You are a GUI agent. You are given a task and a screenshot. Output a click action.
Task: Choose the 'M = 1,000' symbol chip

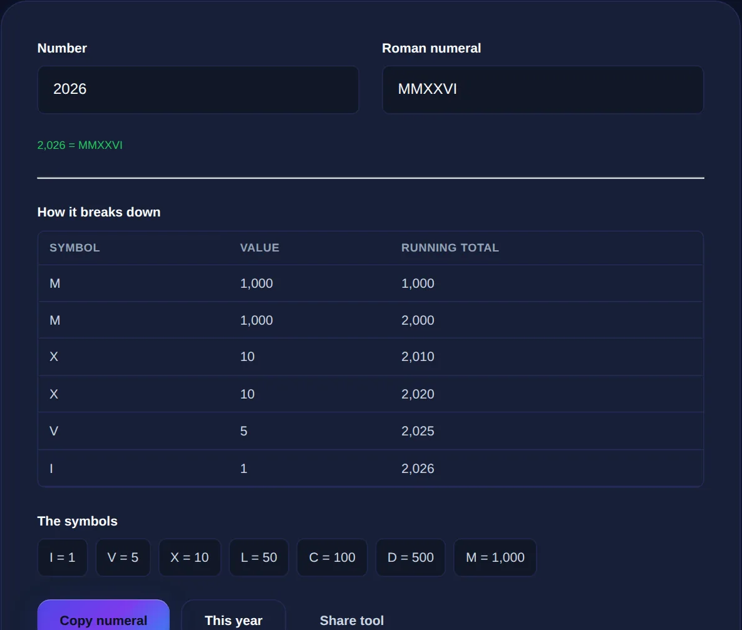495,557
